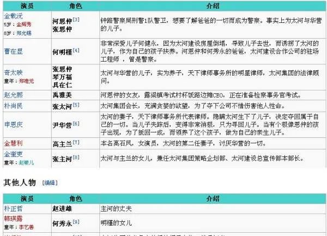The height and width of the screenshot is (236, 327).
Task: Open actor link 金奎吏
Action: click(13, 154)
